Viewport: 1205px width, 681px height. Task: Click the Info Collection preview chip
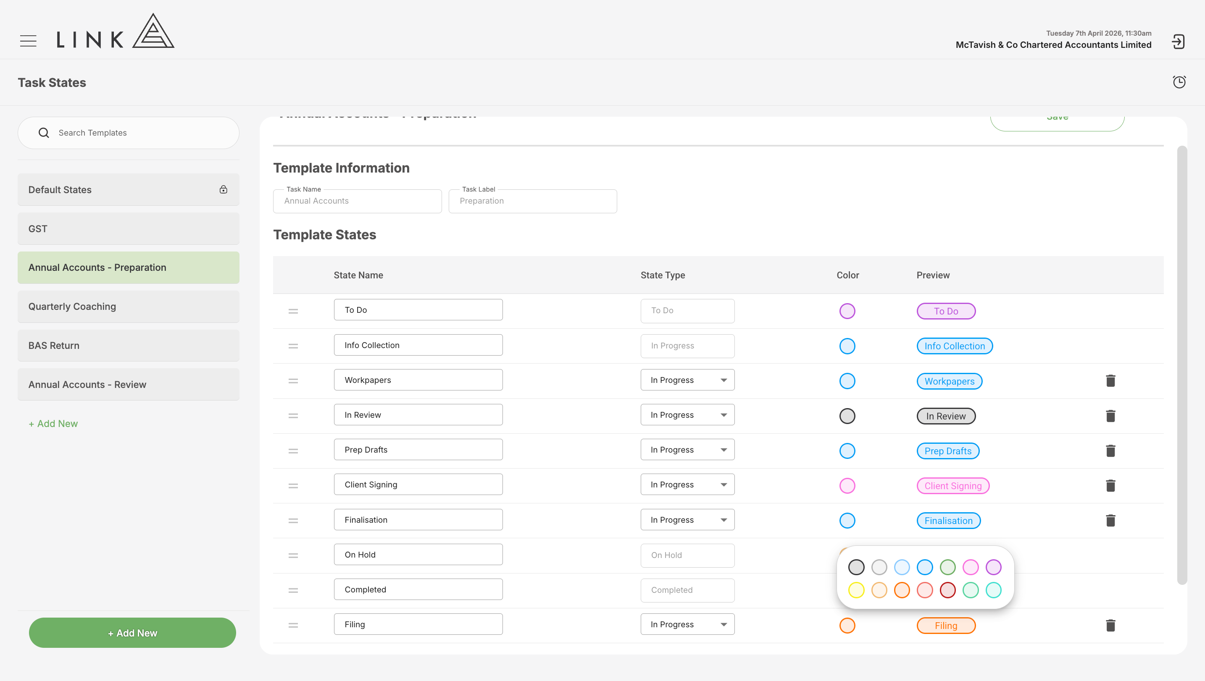coord(954,346)
